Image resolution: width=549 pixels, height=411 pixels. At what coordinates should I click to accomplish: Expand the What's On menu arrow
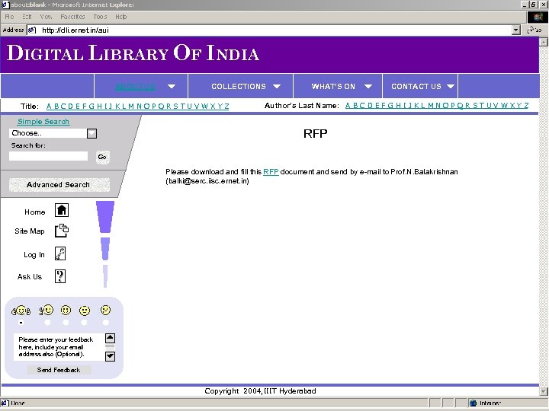(x=368, y=86)
